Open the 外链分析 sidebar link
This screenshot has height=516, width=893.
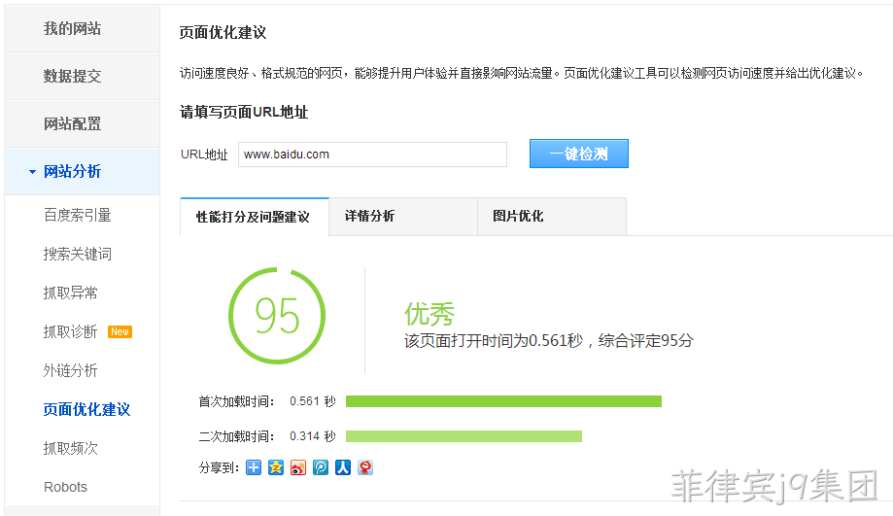pyautogui.click(x=71, y=370)
